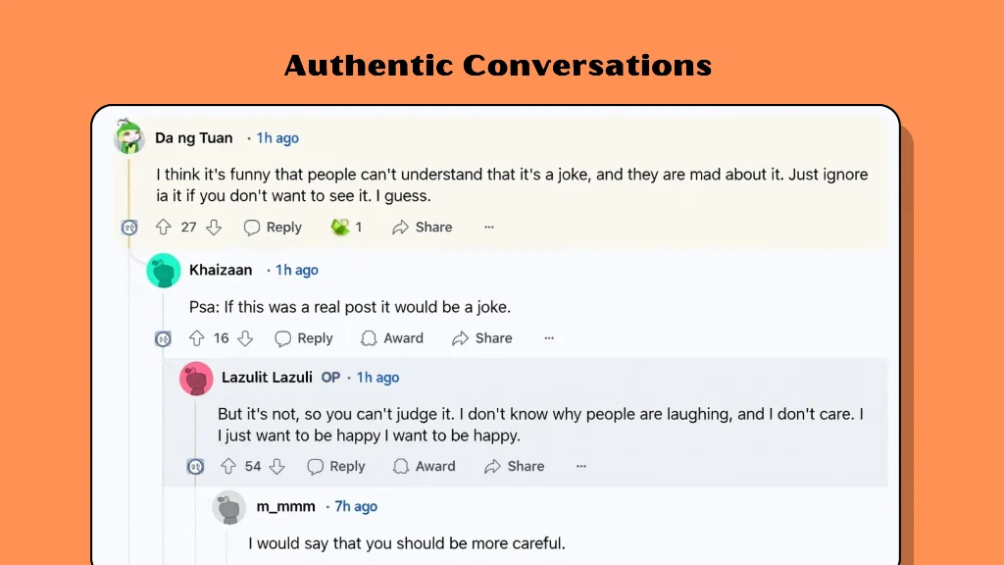Image resolution: width=1004 pixels, height=565 pixels.
Task: Give an Award to Khaizaan's comment
Action: tap(391, 337)
